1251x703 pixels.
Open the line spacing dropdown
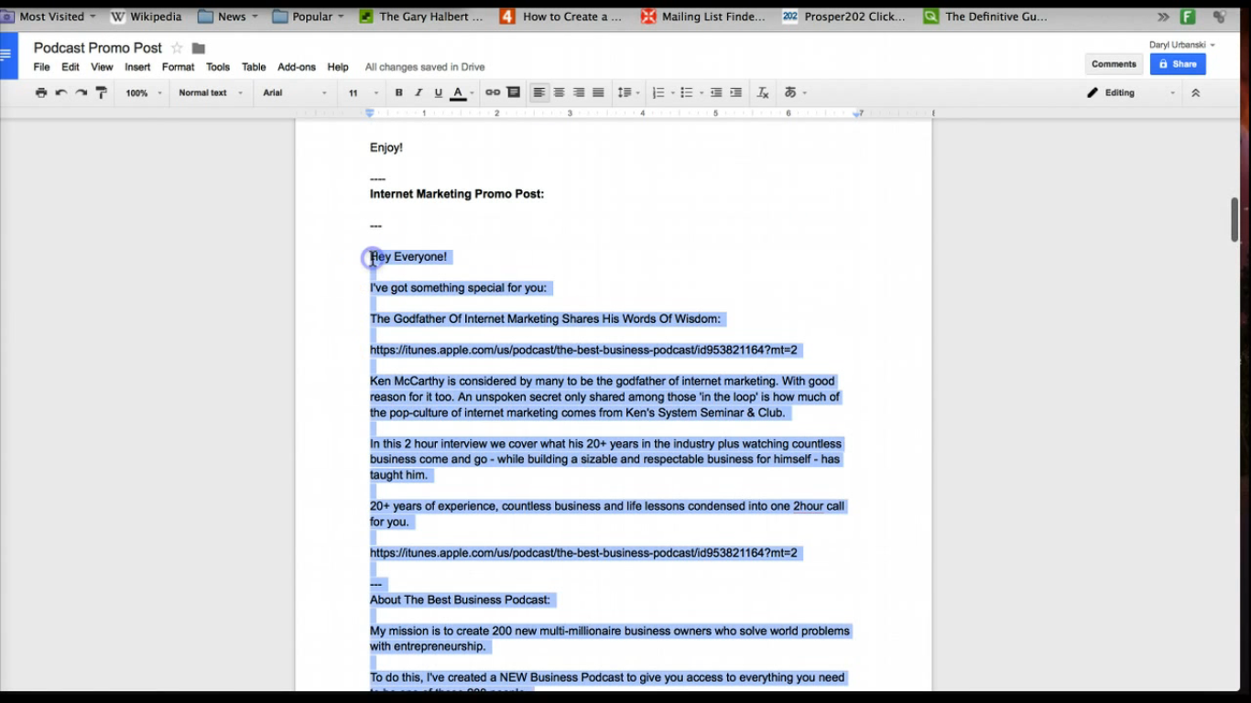pos(628,92)
